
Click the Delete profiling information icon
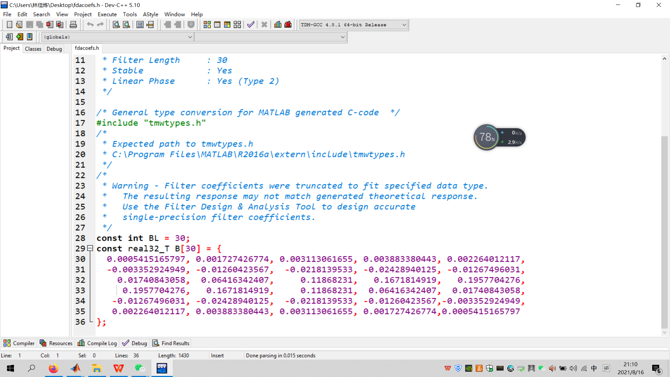[288, 24]
